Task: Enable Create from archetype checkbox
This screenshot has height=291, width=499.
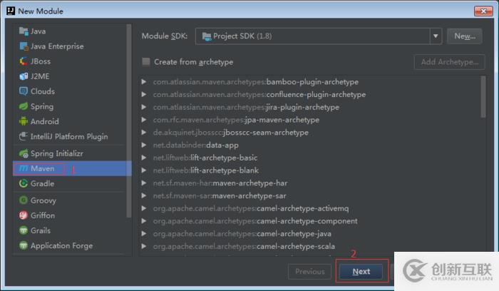Action: 146,61
